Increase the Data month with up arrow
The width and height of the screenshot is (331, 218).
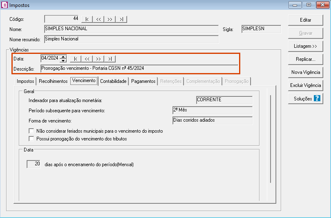pyautogui.click(x=63, y=57)
